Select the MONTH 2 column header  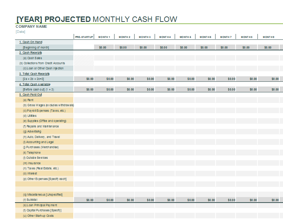(124, 37)
